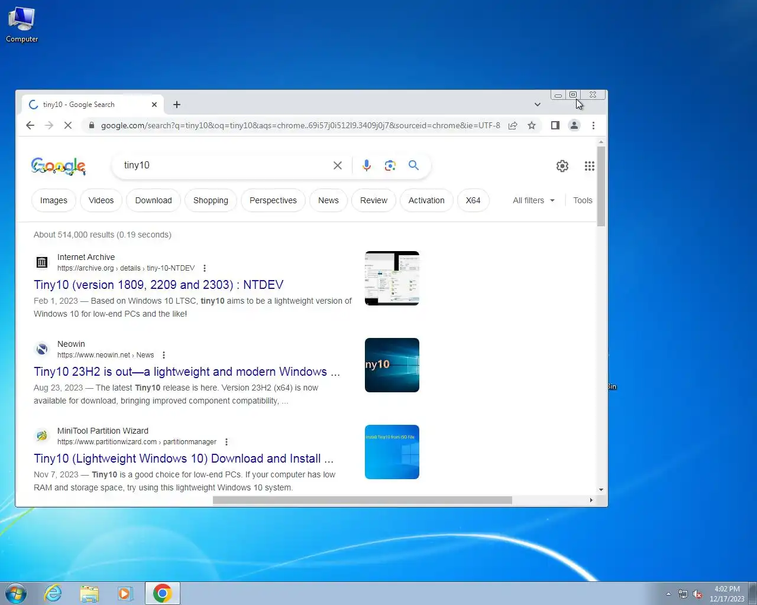Open the Computer desktop icon
Screen dimensions: 757x605
(x=22, y=25)
